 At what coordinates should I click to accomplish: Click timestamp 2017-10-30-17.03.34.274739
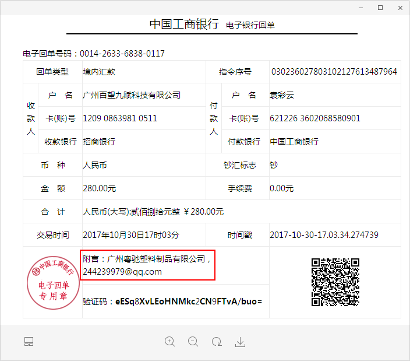click(324, 235)
